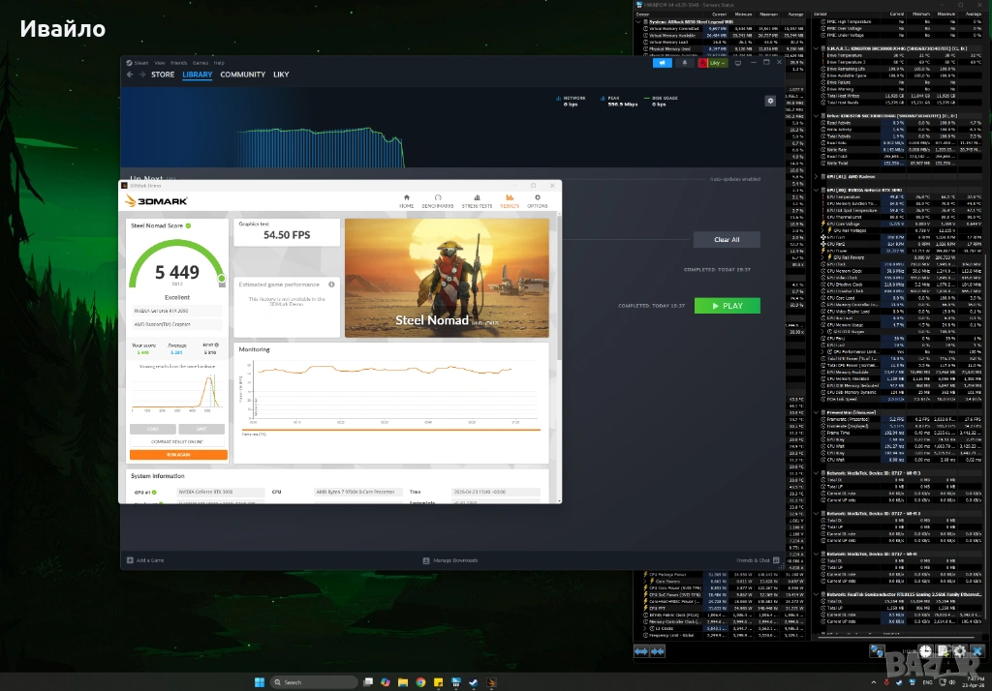Switch to the Steam LIBRARY tab

click(198, 75)
